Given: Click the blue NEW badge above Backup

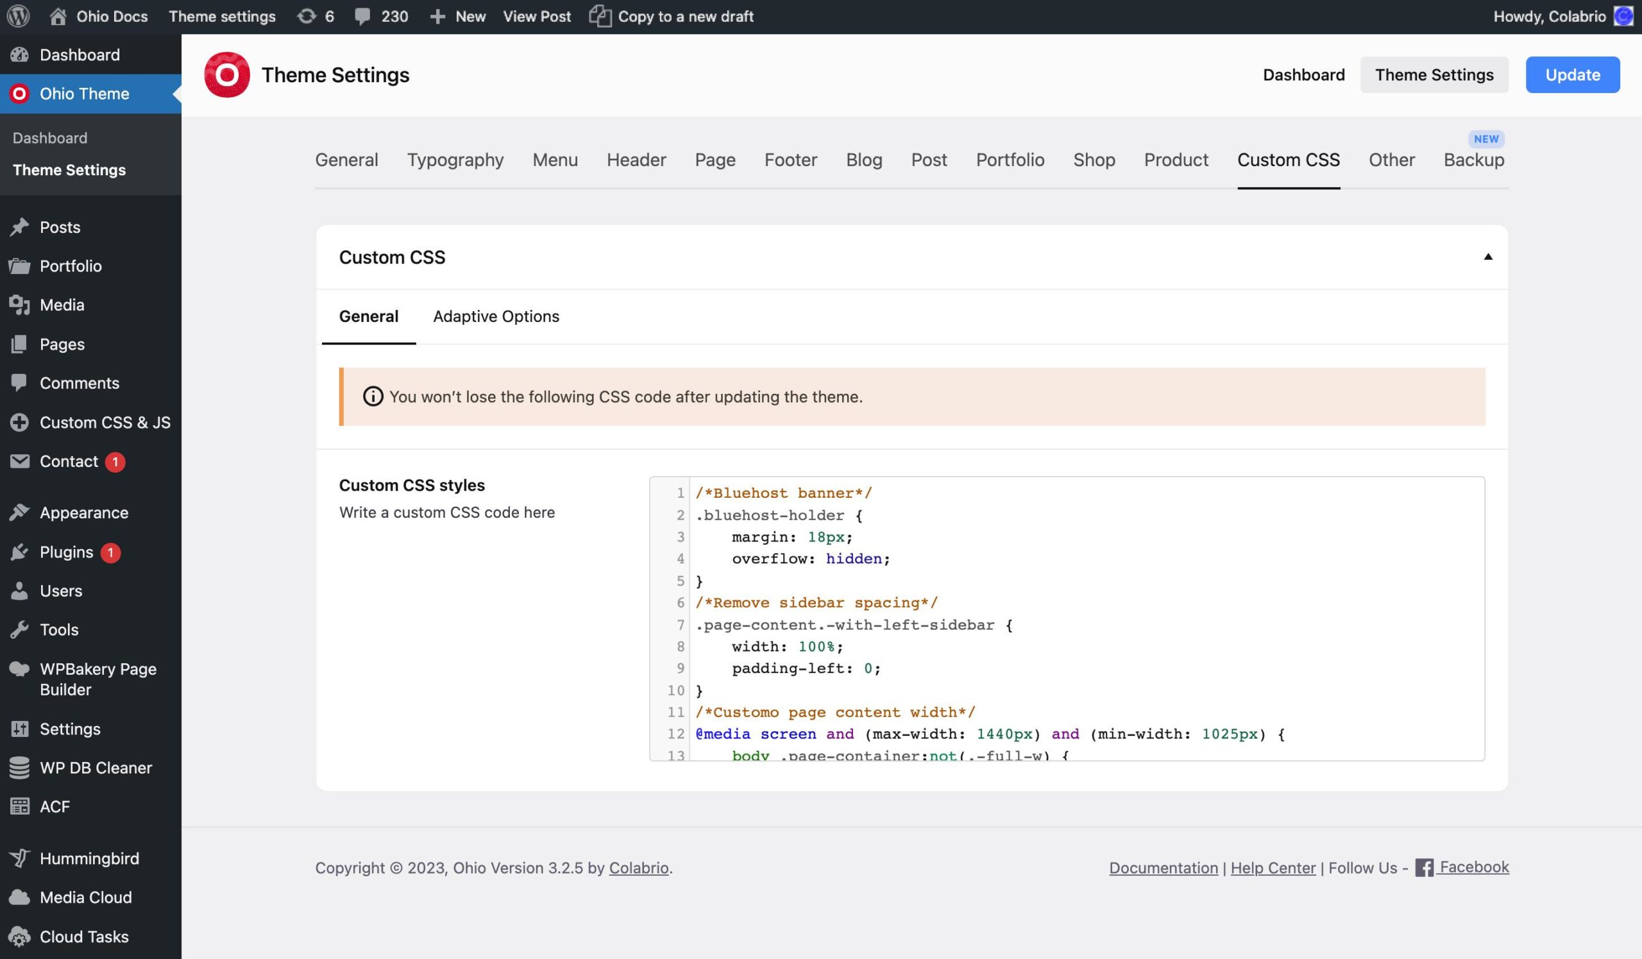Looking at the screenshot, I should pyautogui.click(x=1485, y=139).
